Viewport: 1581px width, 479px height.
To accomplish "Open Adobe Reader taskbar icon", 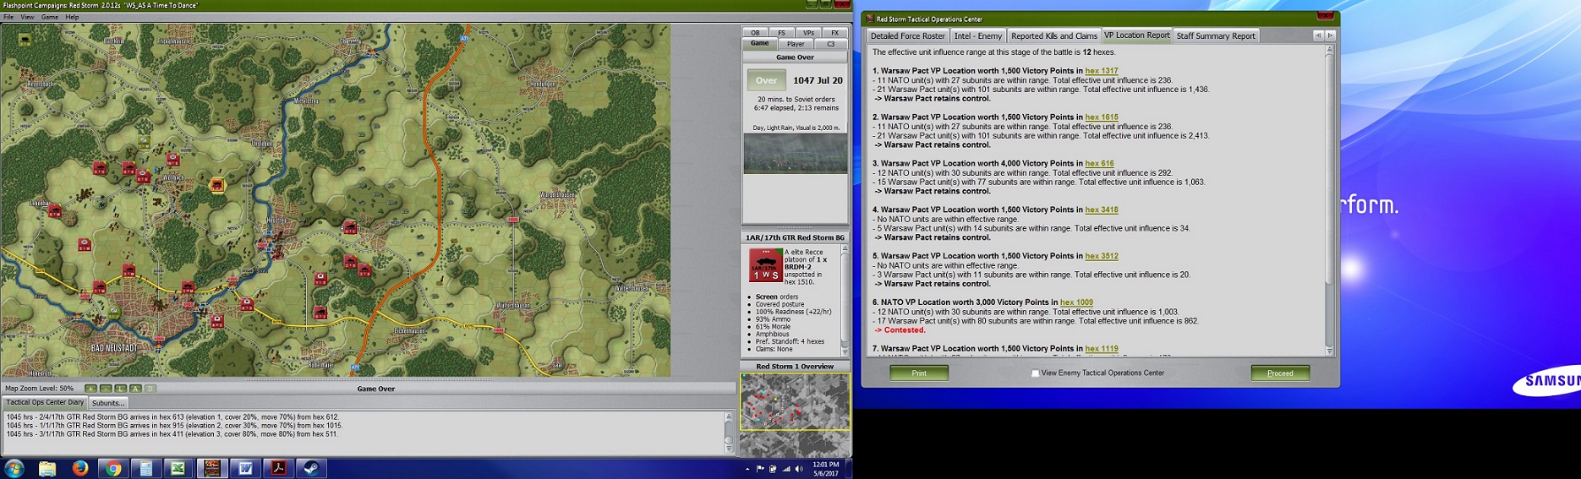I will (x=278, y=468).
